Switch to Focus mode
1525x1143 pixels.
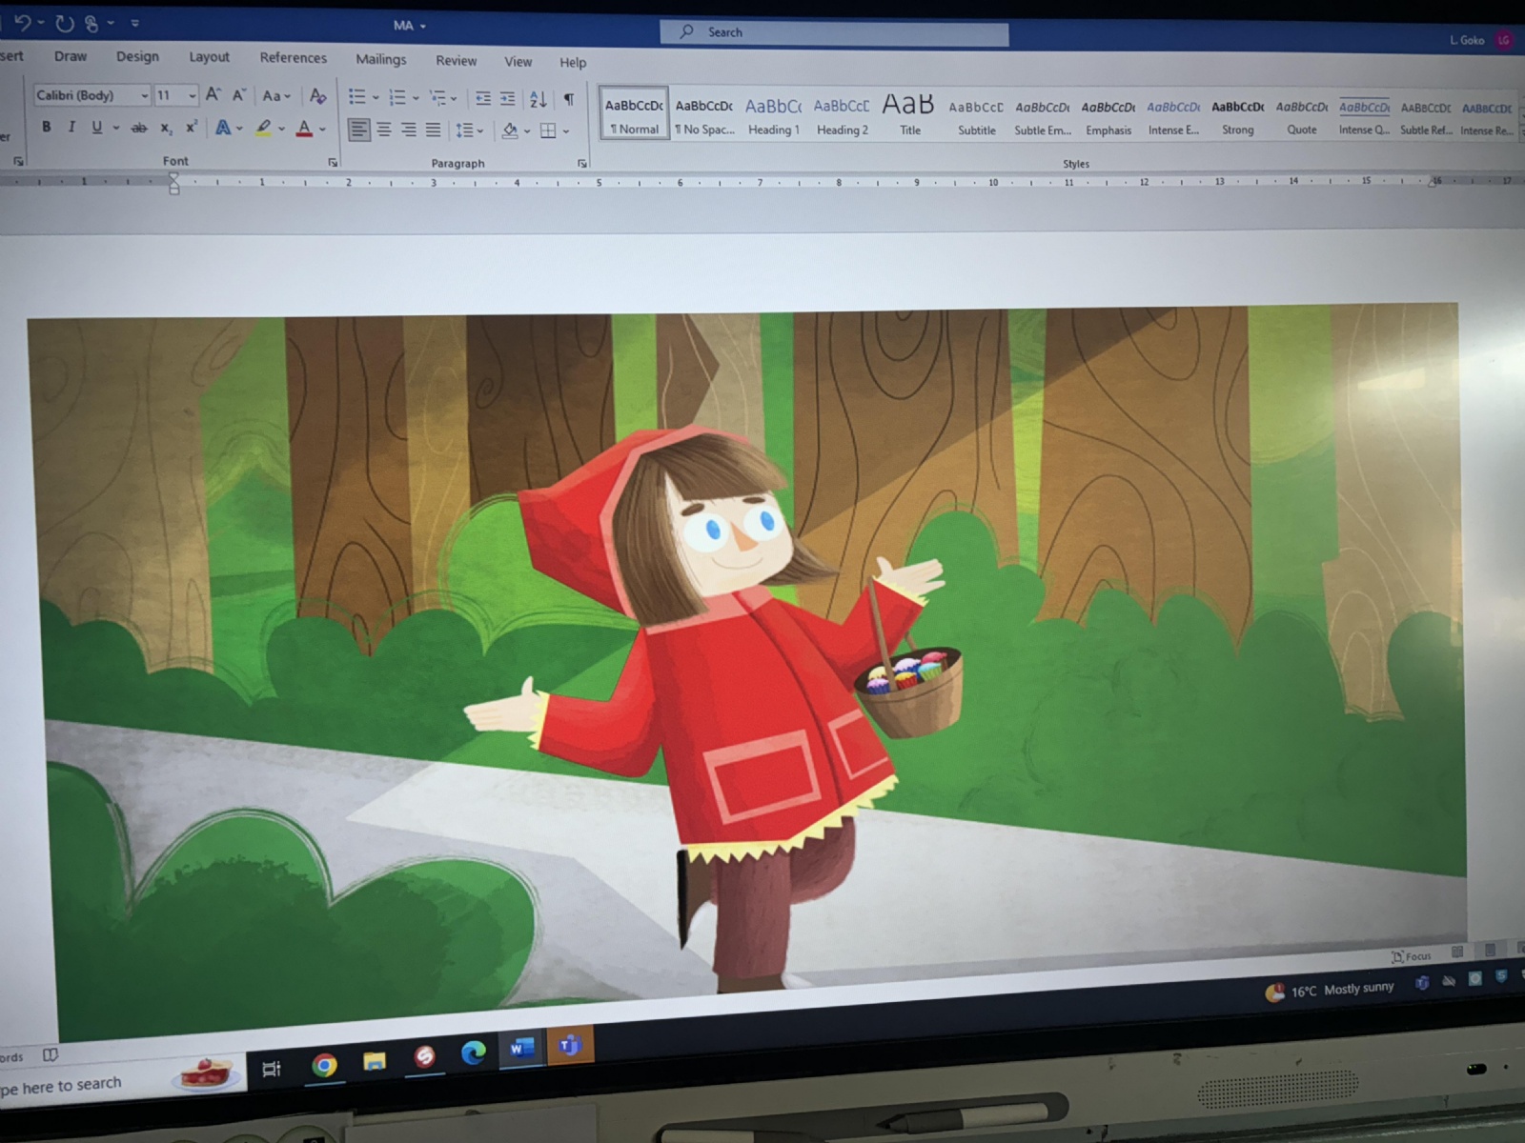[1412, 955]
